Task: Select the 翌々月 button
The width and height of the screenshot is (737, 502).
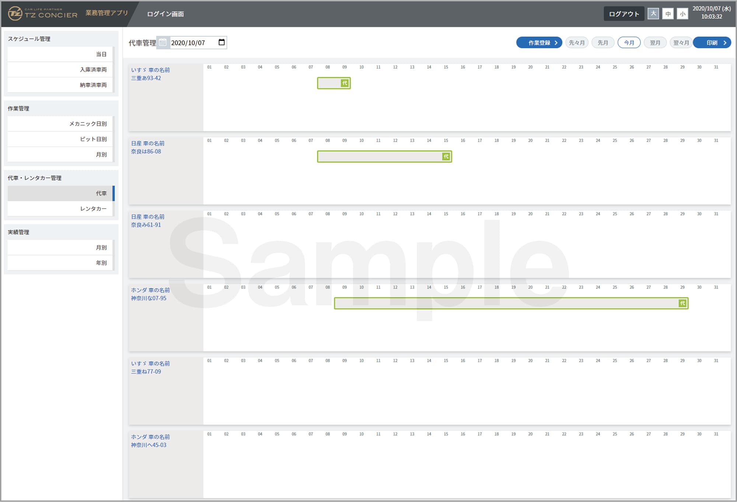Action: [681, 43]
